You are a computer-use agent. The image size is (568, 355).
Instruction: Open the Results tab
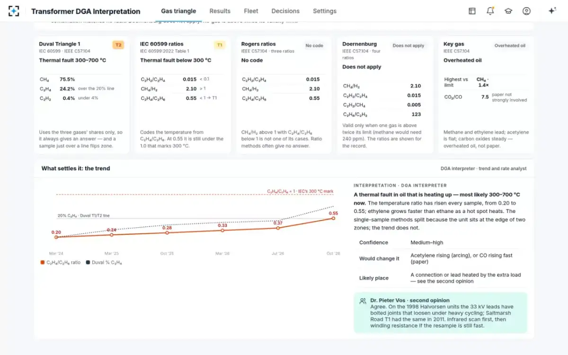tap(220, 11)
